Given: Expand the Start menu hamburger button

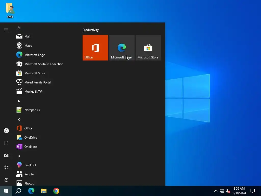Looking at the screenshot, I should (x=6, y=30).
